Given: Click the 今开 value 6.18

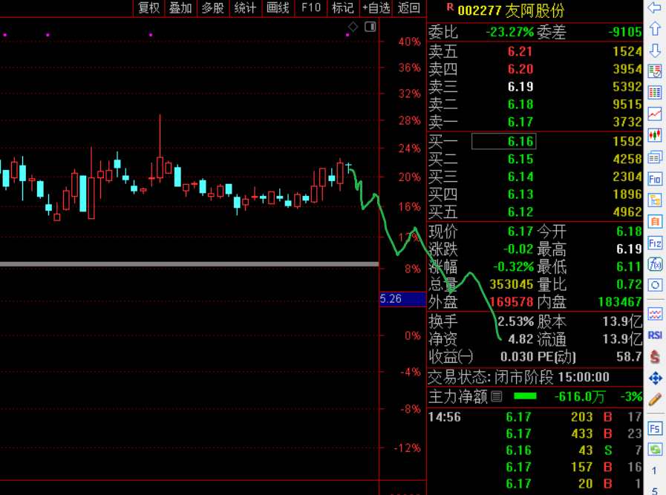Looking at the screenshot, I should point(629,232).
